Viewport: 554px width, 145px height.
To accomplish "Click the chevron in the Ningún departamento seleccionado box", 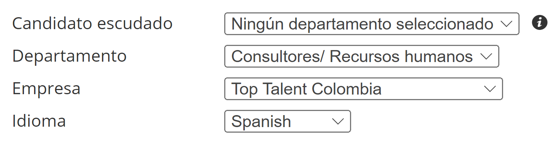I will pos(506,24).
